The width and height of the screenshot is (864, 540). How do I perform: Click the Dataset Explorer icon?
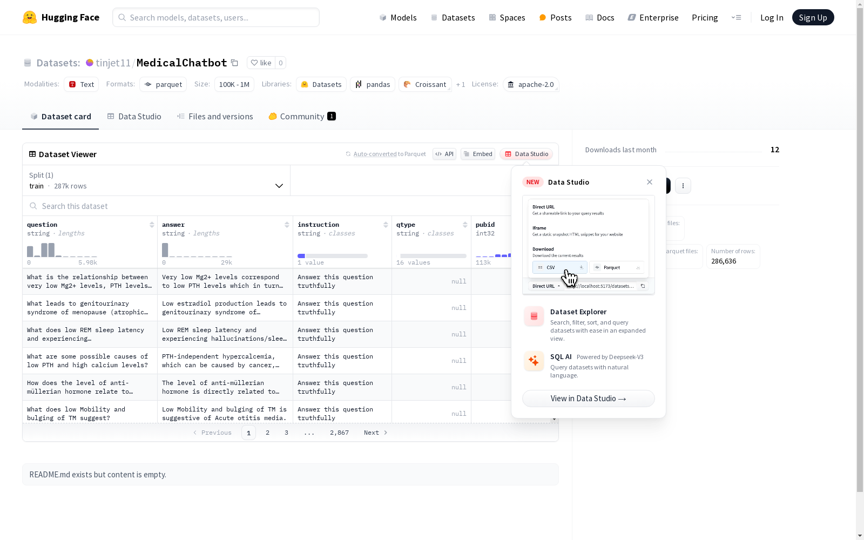(x=534, y=316)
